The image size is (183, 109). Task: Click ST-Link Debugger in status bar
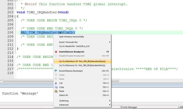pyautogui.click(x=129, y=107)
